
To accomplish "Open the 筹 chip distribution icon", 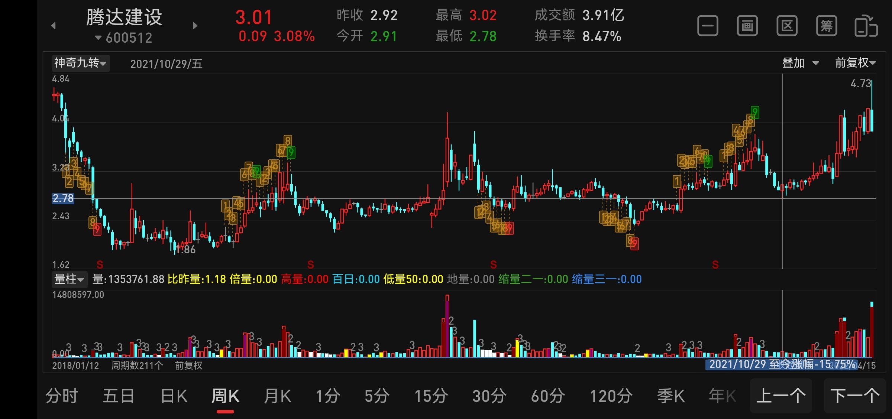I will [827, 26].
